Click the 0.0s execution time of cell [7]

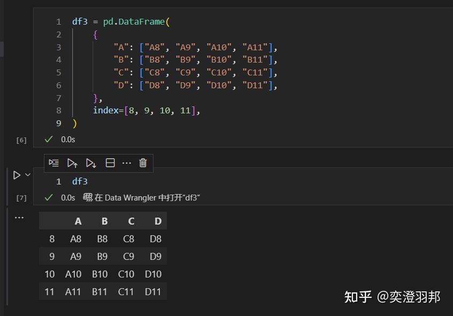point(68,196)
